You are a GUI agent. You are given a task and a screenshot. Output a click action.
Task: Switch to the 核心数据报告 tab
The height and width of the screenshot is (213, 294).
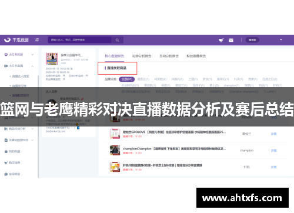click(115, 56)
